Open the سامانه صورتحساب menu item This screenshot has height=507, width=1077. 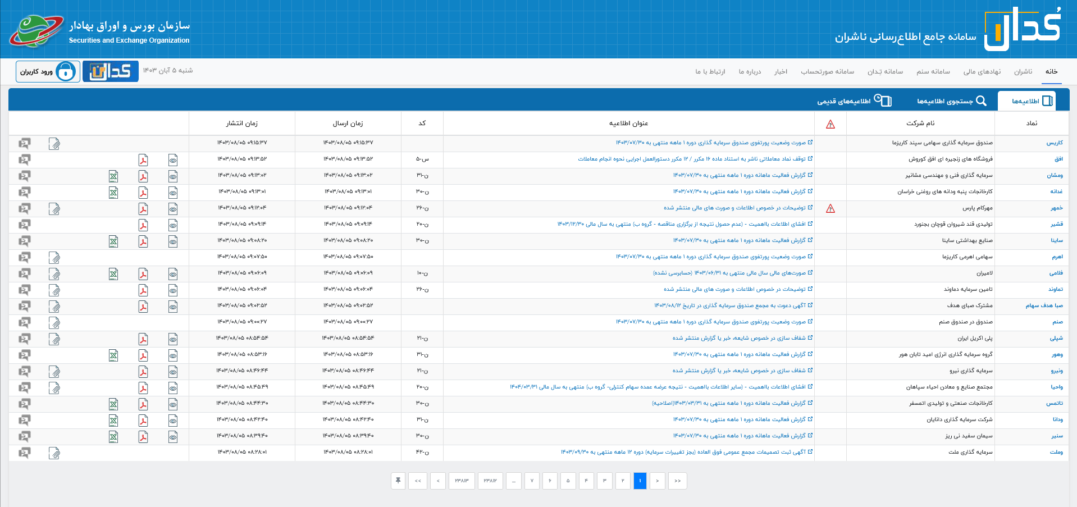[x=827, y=71]
